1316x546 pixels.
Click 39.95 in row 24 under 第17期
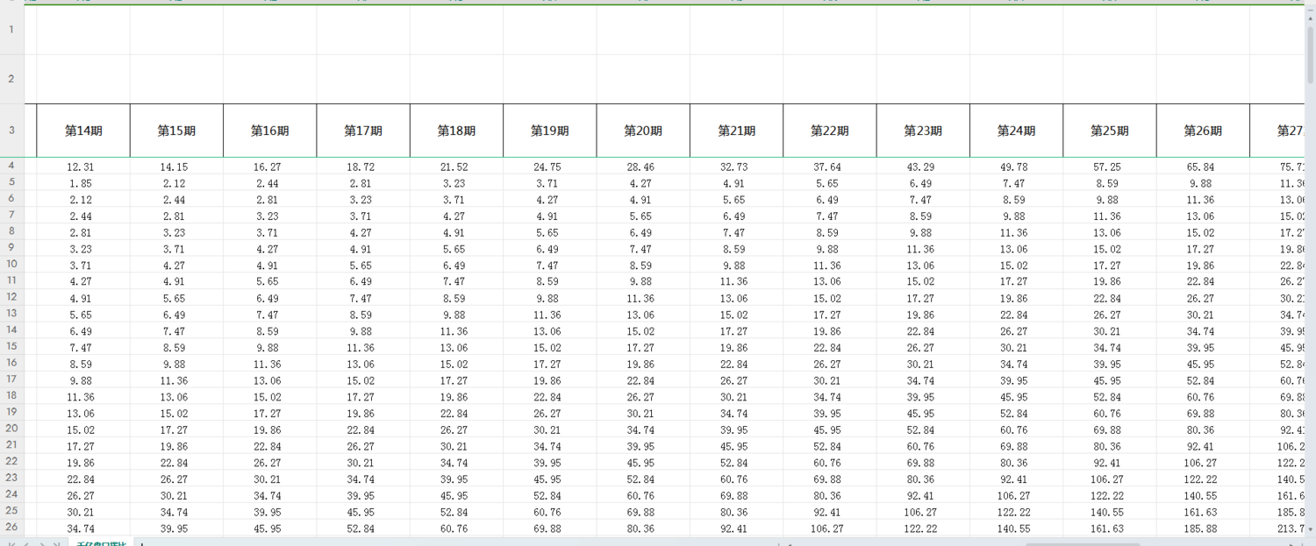coord(363,495)
